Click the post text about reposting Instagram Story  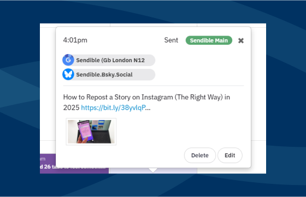pyautogui.click(x=146, y=102)
